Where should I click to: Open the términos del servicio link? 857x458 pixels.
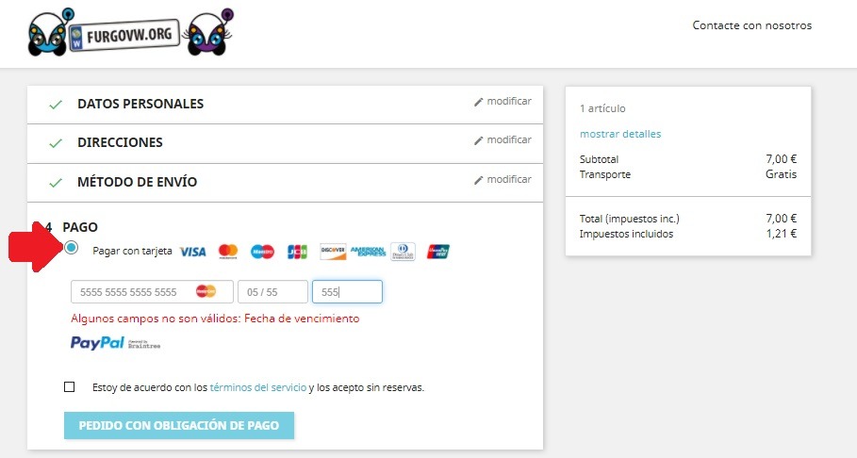coord(258,387)
